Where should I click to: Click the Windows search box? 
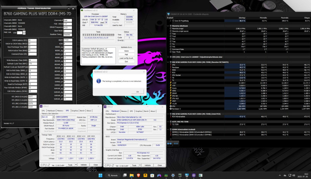(113, 175)
